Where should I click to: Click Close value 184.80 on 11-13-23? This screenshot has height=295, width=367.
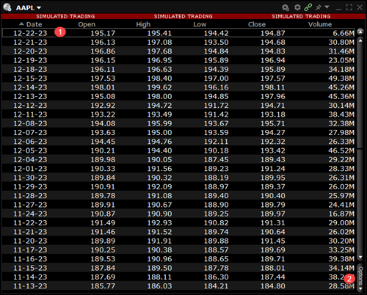273,286
